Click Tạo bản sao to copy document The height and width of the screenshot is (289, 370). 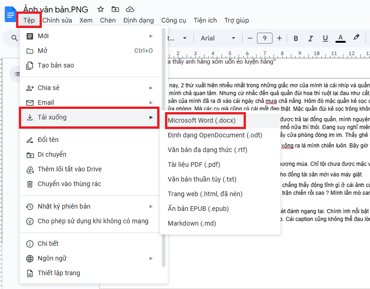coord(56,65)
